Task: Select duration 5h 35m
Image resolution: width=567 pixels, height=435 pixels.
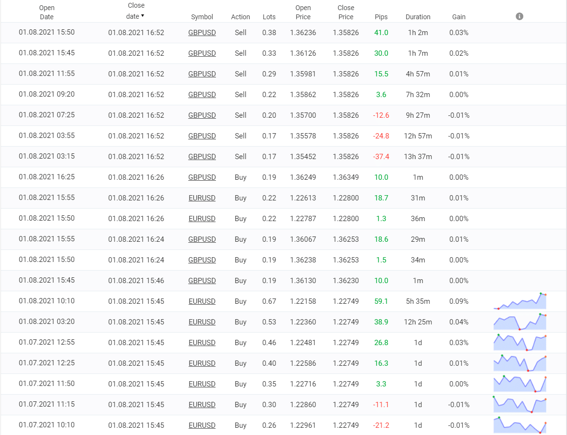Action: [x=418, y=301]
